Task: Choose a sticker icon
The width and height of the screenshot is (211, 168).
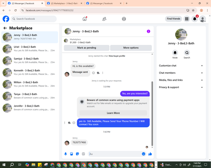Action: coord(77,154)
